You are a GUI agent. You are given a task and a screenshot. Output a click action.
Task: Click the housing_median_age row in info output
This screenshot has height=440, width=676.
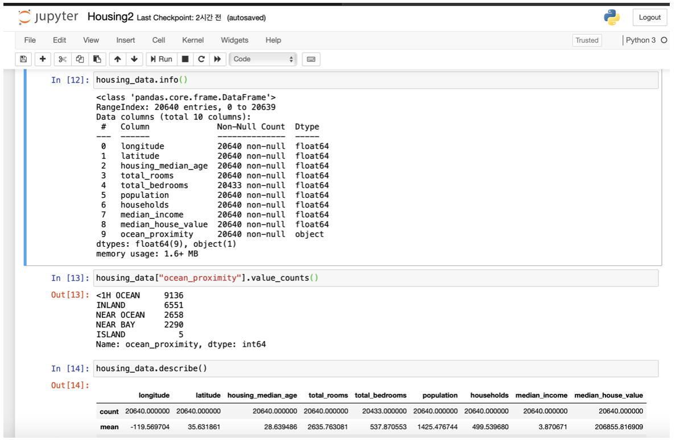point(215,166)
